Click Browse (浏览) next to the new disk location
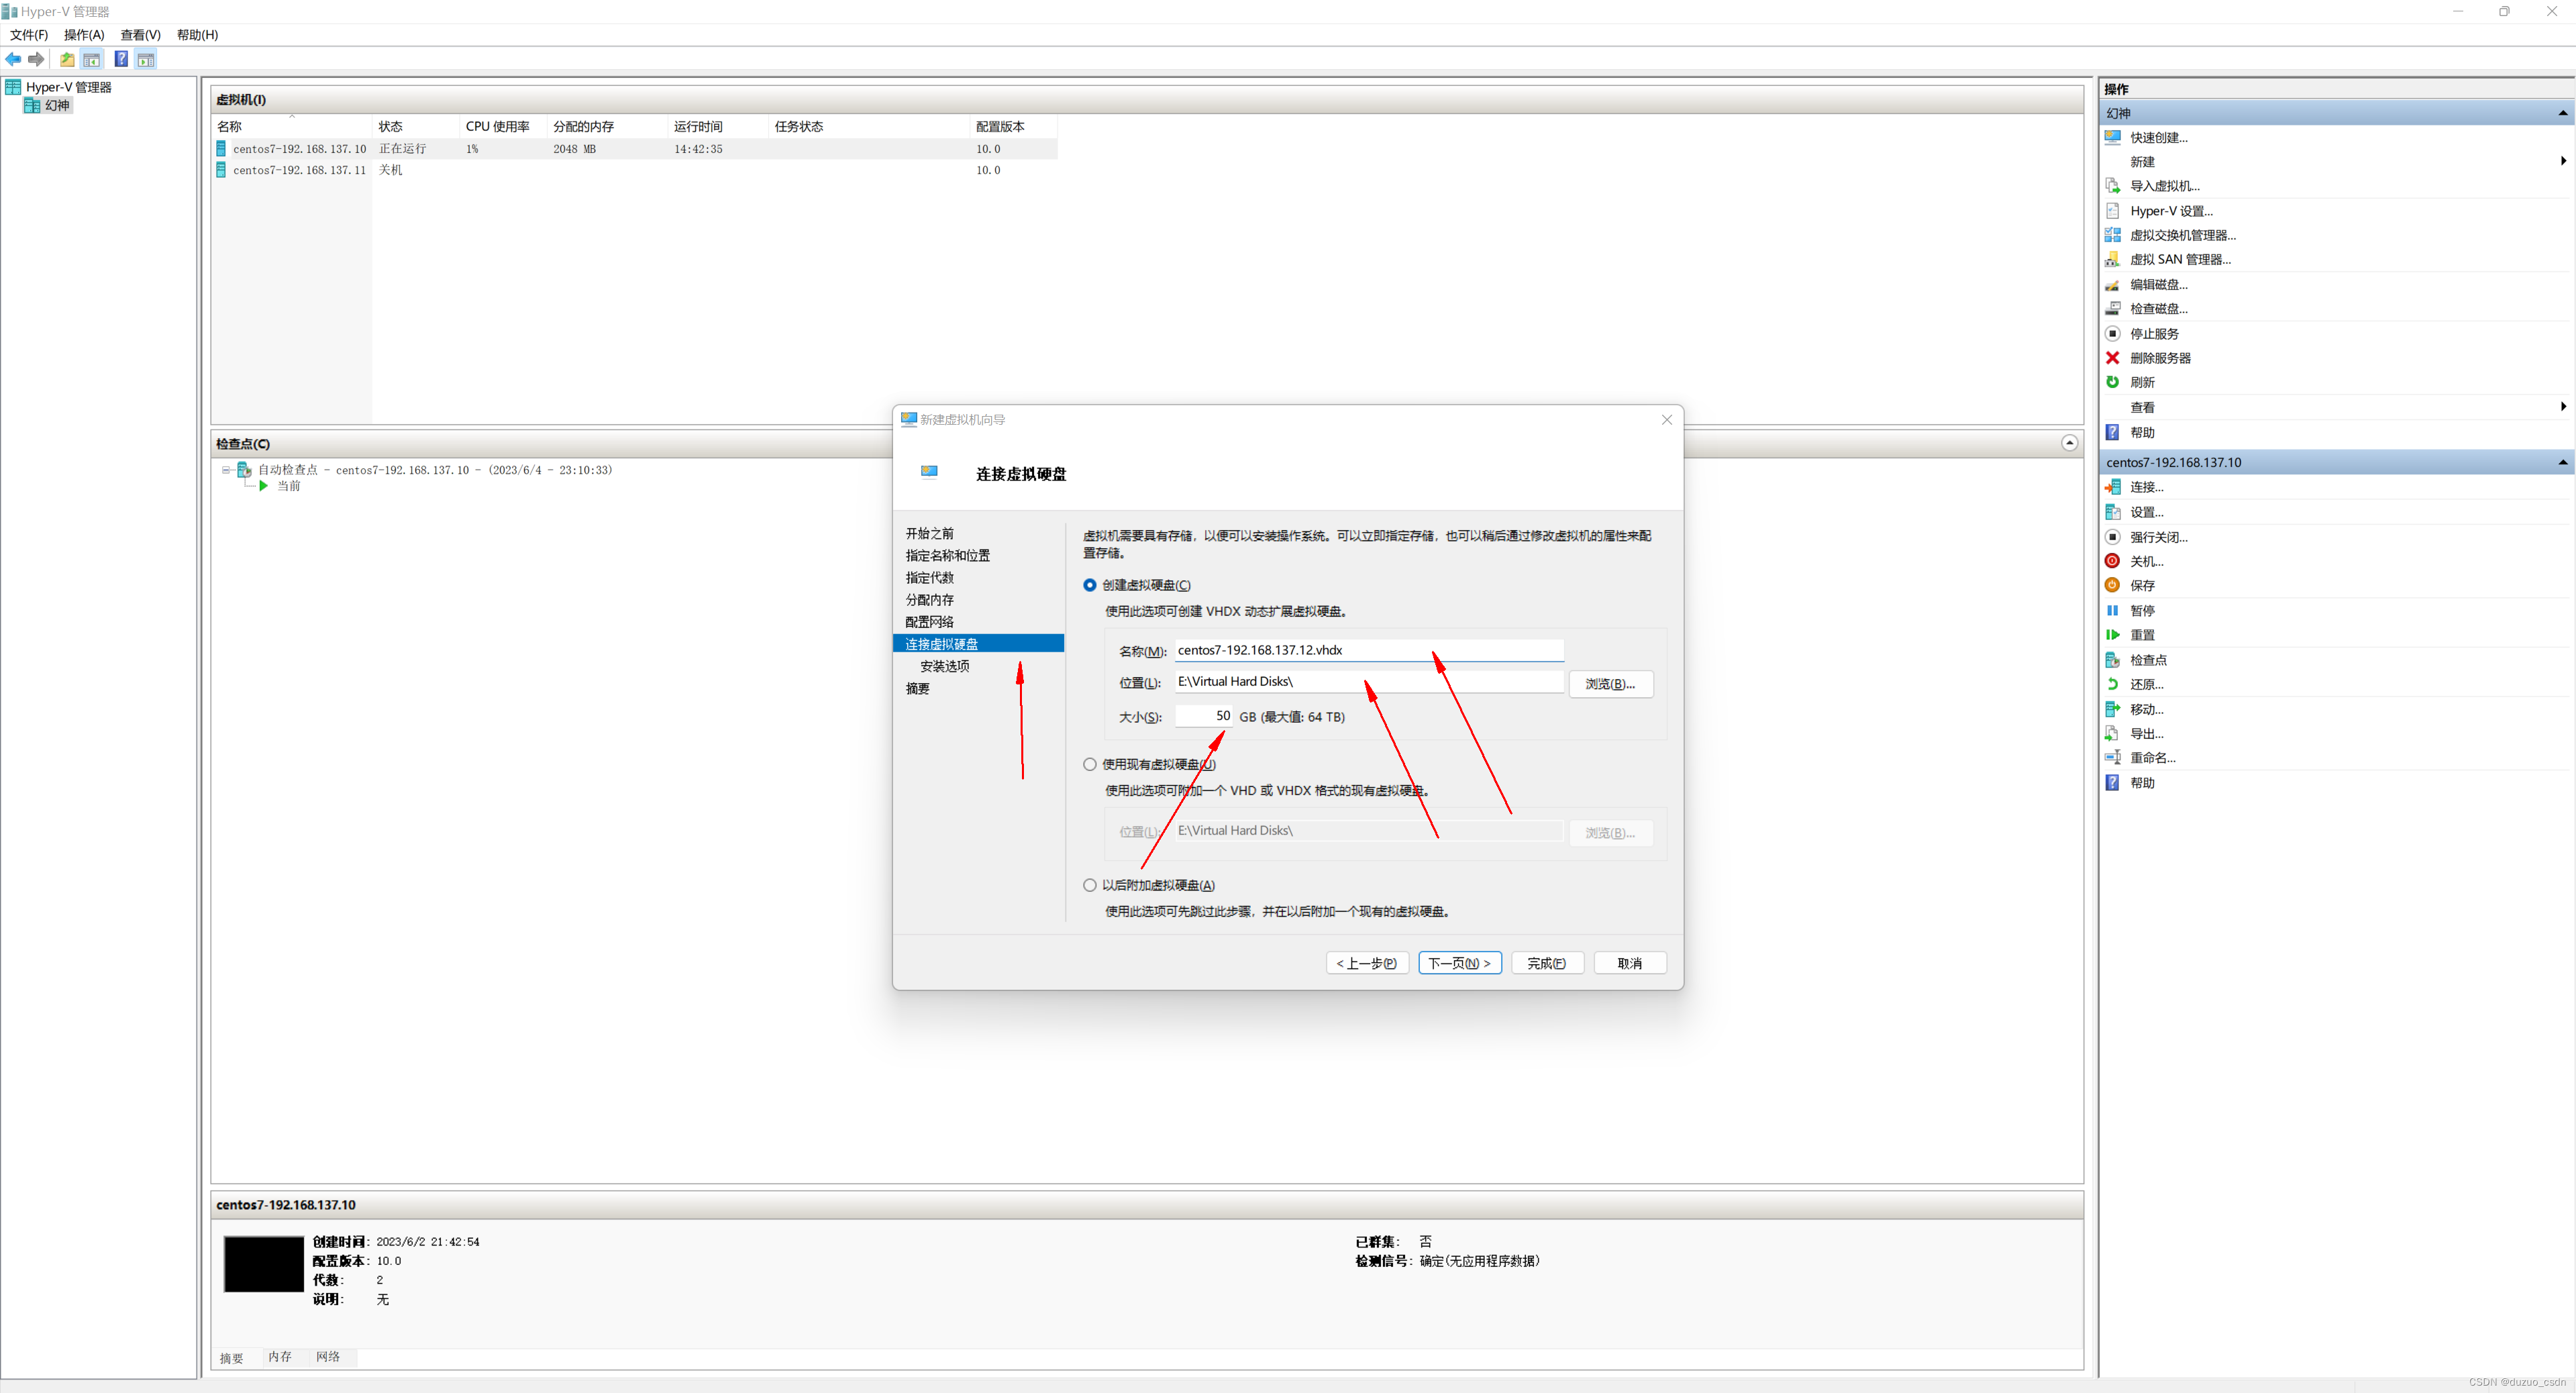The width and height of the screenshot is (2576, 1393). click(1610, 684)
